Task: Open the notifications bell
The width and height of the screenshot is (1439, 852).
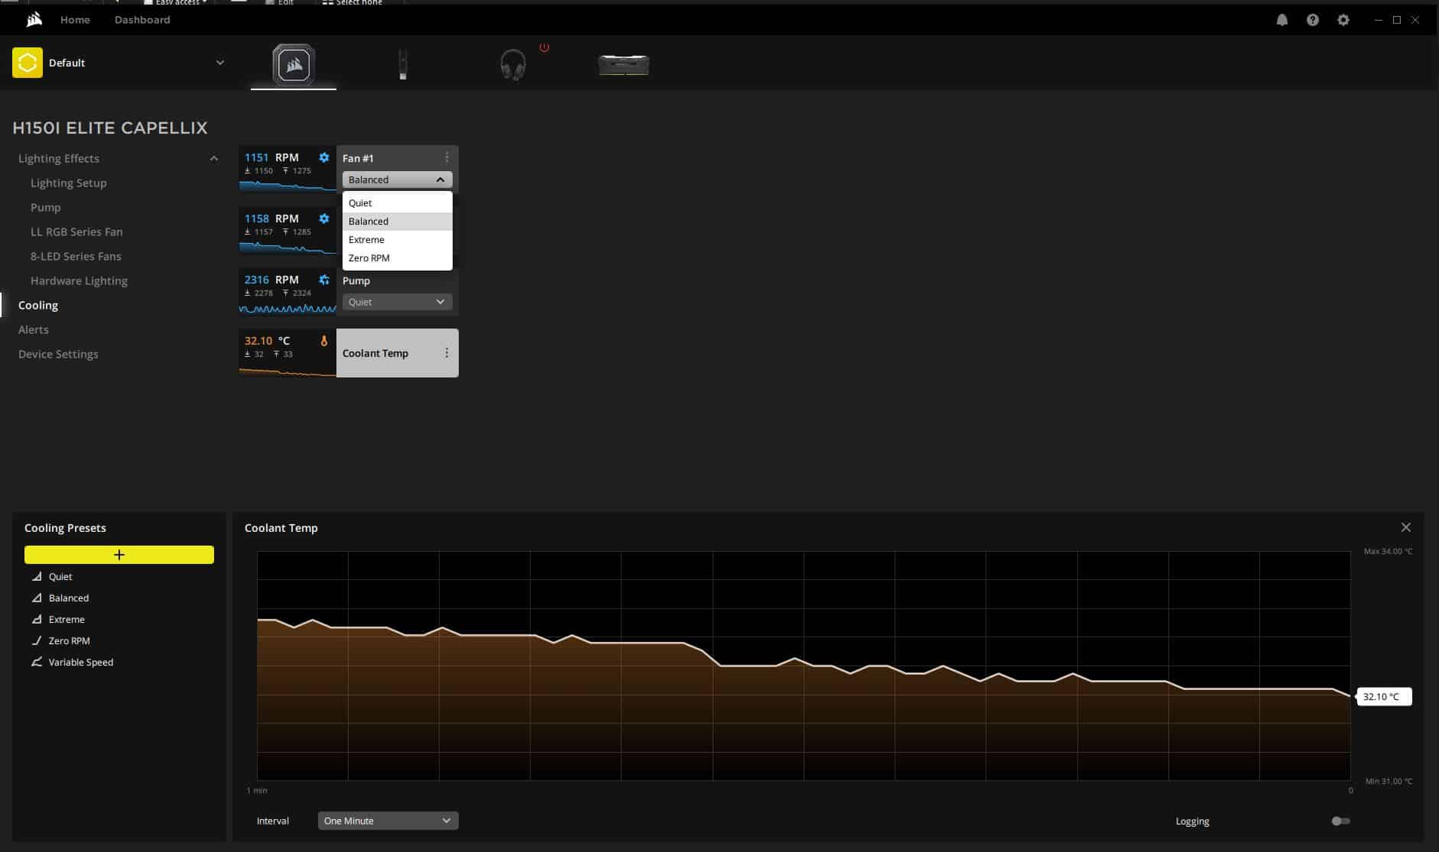Action: pyautogui.click(x=1282, y=20)
